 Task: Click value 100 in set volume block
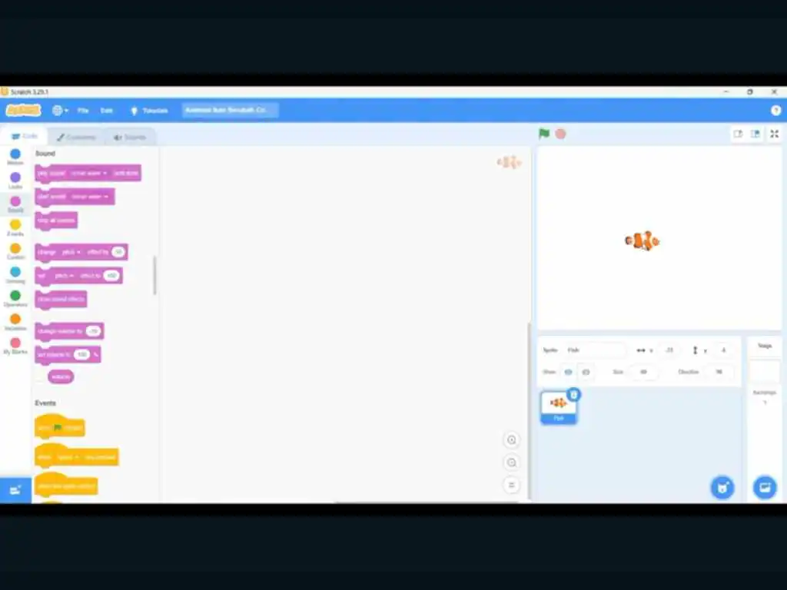[81, 355]
